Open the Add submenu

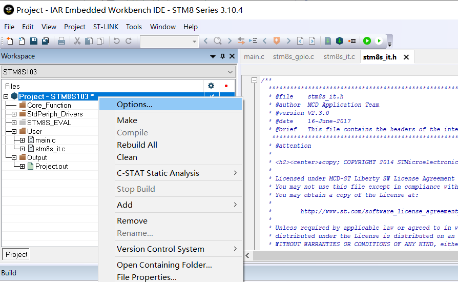171,205
